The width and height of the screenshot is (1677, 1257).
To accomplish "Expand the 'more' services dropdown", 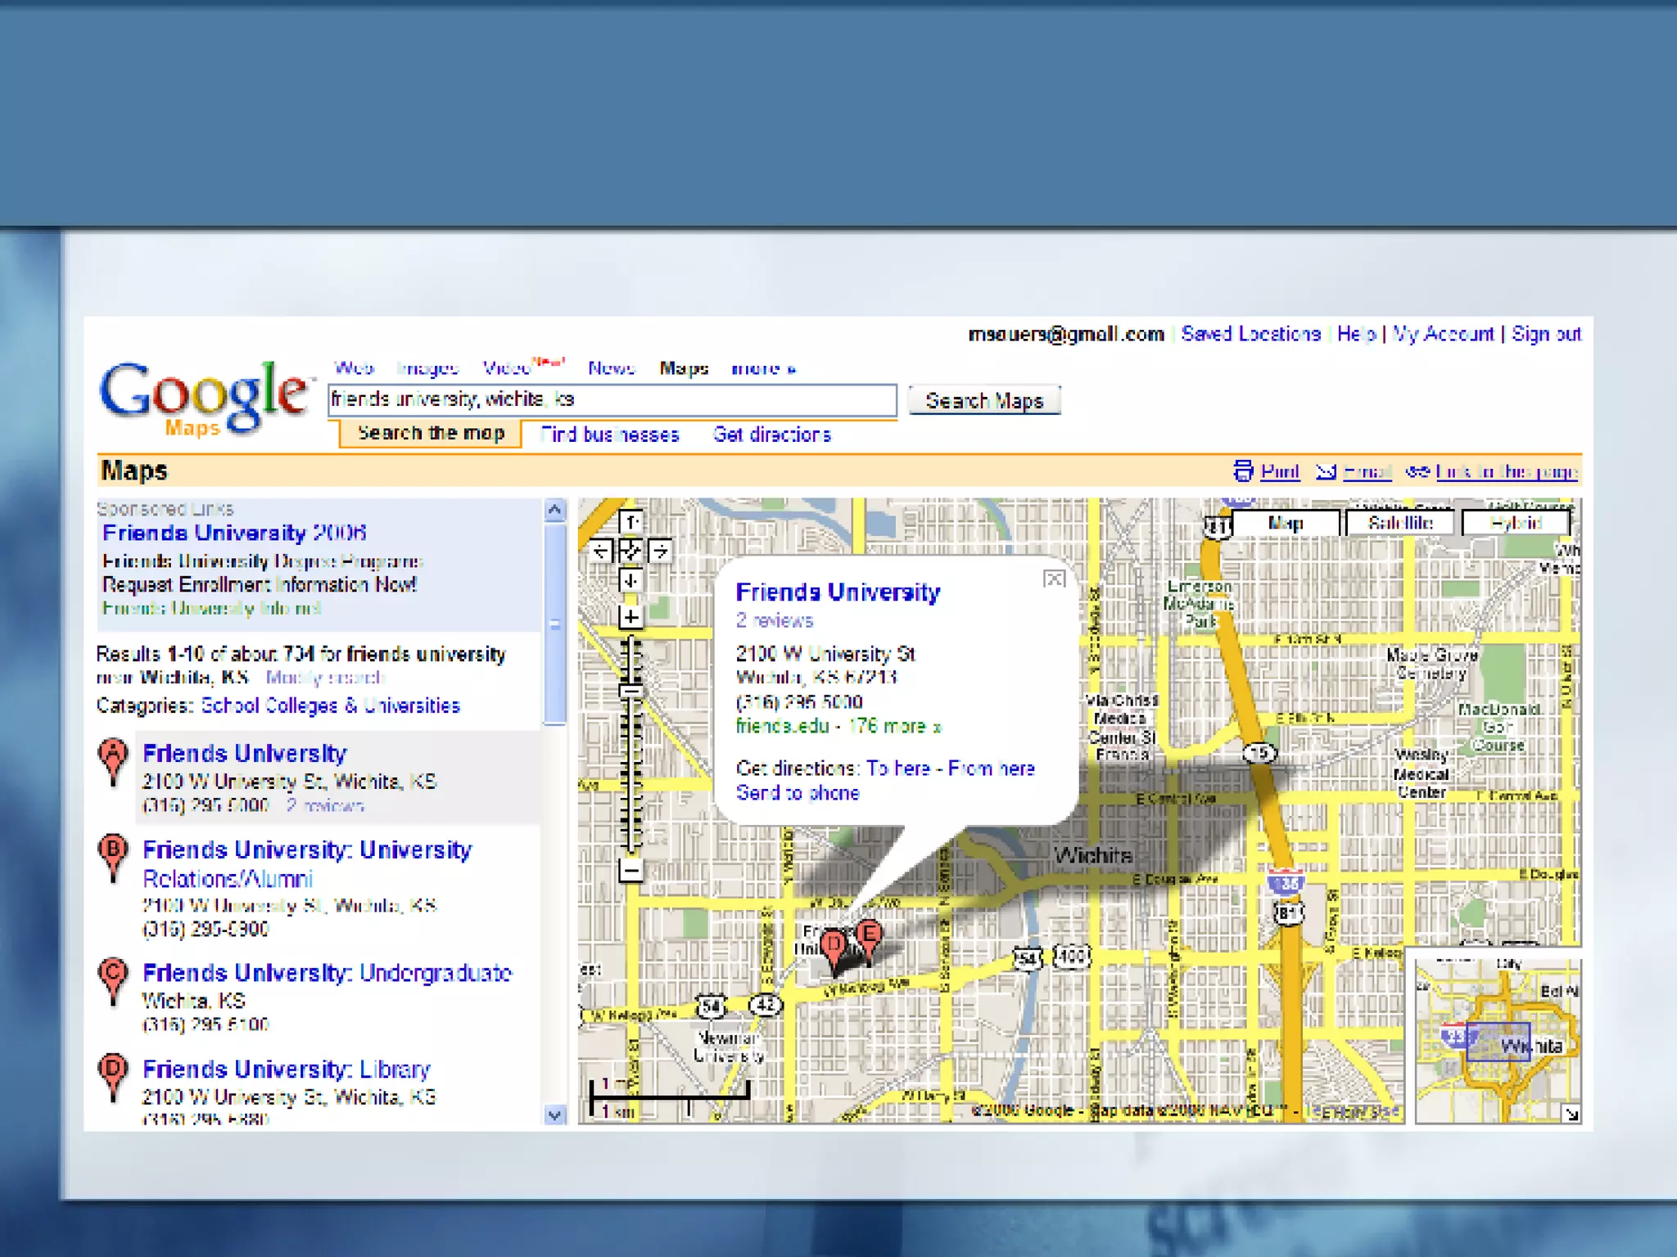I will tap(763, 369).
